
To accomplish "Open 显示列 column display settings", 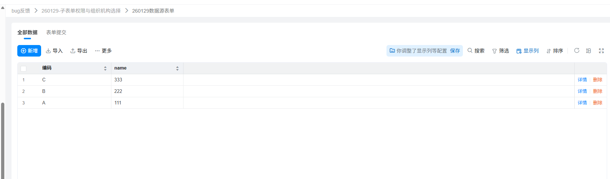I will tap(527, 51).
